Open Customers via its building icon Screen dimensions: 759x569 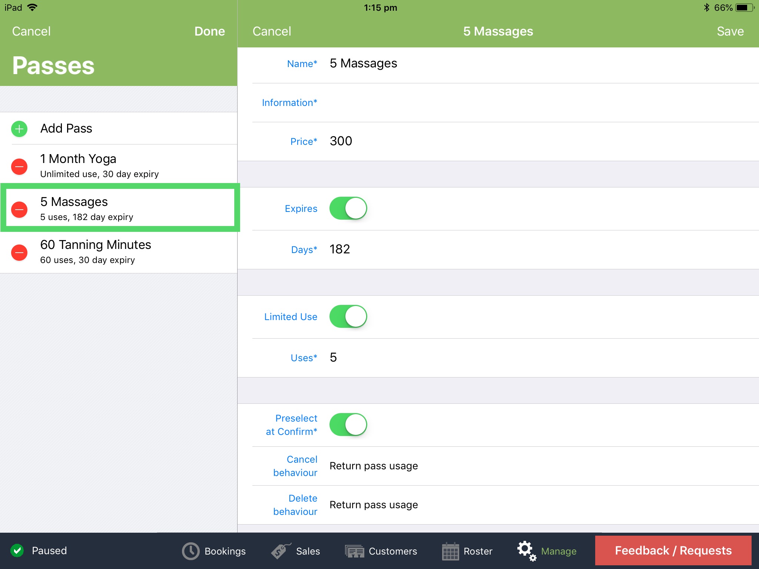355,551
